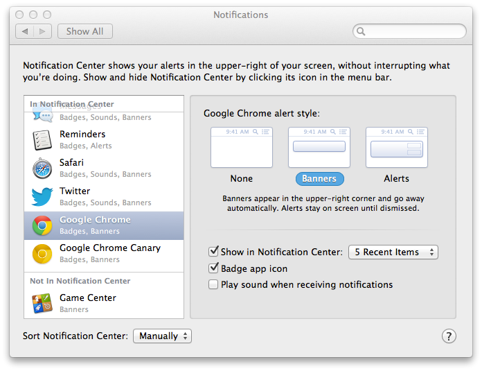Viewport: 482px width, 371px height.
Task: Open the 5 Recent Items dropdown
Action: pos(393,252)
